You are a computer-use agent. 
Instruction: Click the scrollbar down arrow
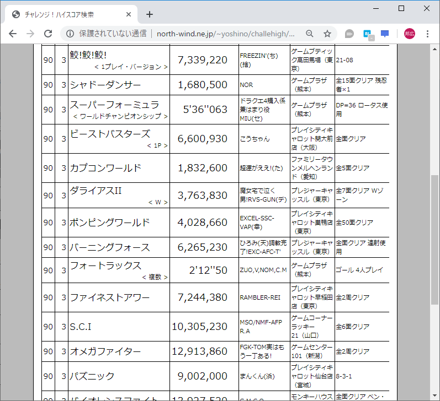point(434,395)
